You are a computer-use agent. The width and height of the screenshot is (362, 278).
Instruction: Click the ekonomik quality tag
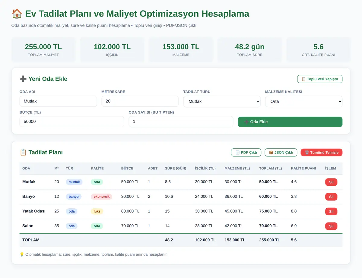pyautogui.click(x=101, y=197)
